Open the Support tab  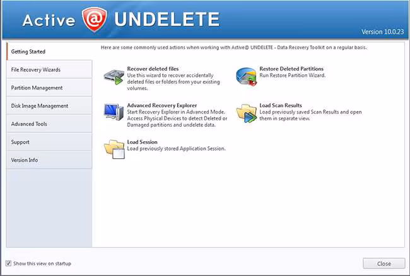pyautogui.click(x=49, y=142)
